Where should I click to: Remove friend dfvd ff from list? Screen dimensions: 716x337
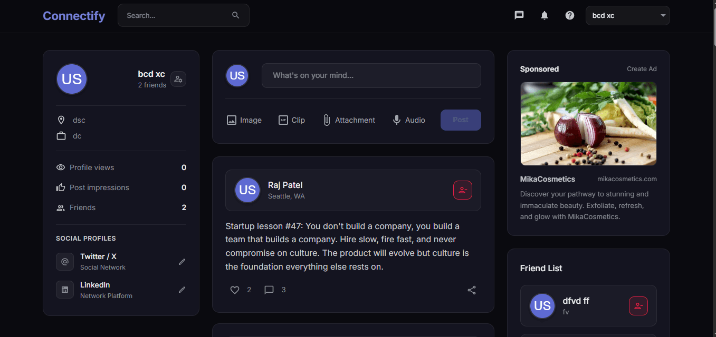click(x=638, y=306)
